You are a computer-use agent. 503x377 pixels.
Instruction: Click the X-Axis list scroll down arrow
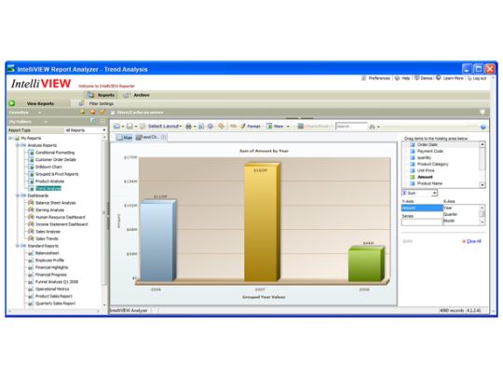482,222
